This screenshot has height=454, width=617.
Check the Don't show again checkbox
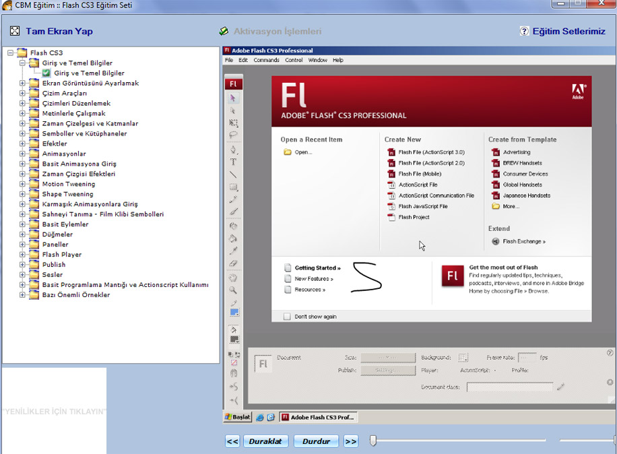[x=288, y=317]
